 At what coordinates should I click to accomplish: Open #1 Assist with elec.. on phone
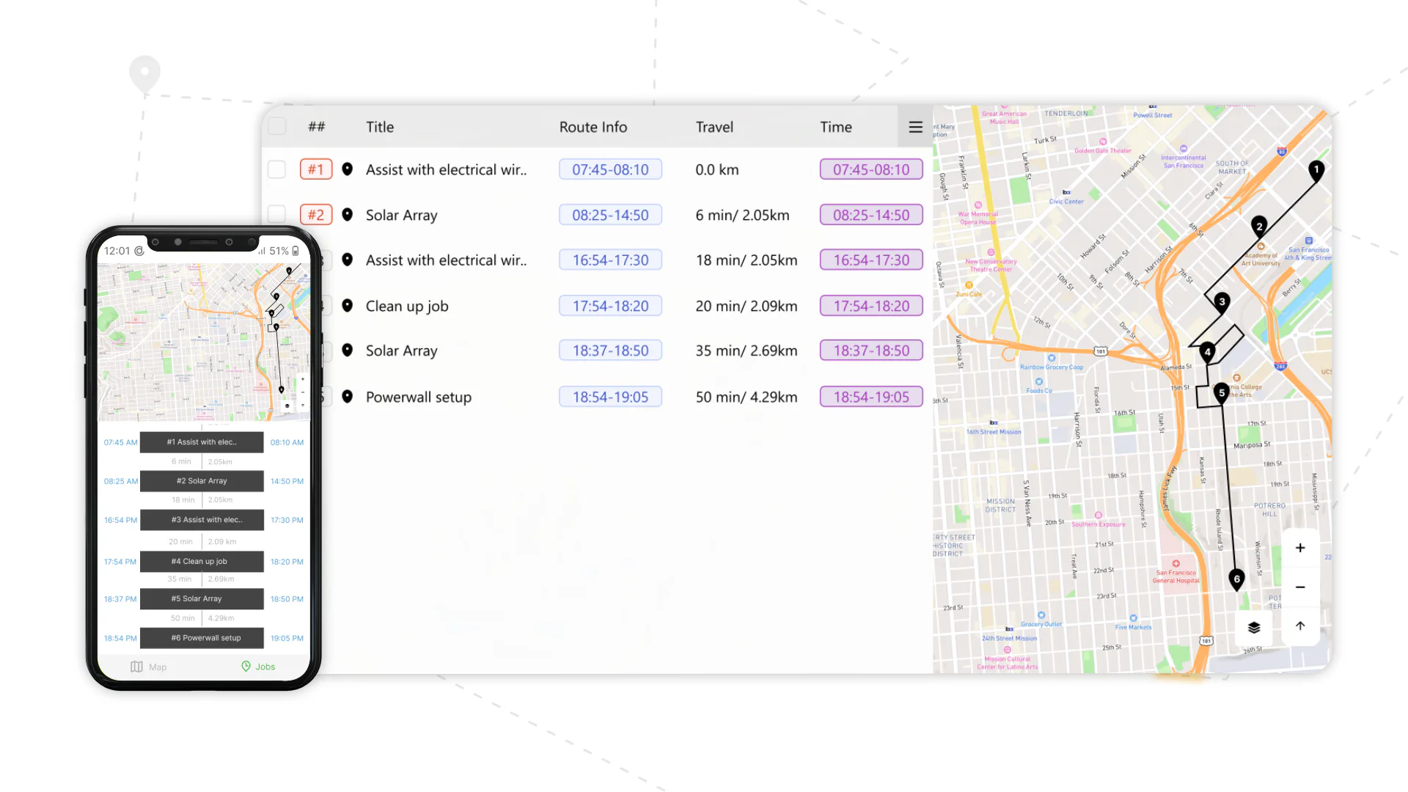click(x=202, y=442)
